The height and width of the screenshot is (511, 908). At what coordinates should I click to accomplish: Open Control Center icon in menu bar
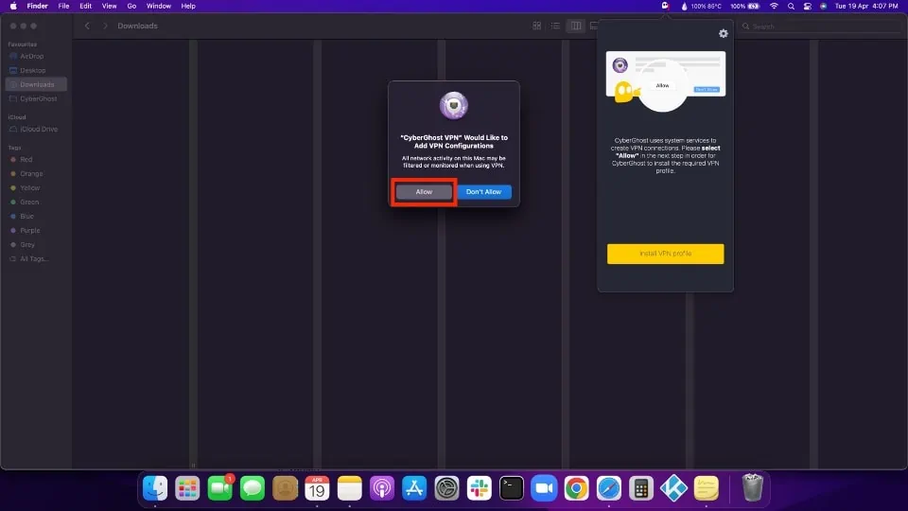pyautogui.click(x=807, y=6)
